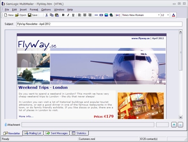The width and height of the screenshot is (188, 142).
Task: Align text left
Action: coord(79,15)
